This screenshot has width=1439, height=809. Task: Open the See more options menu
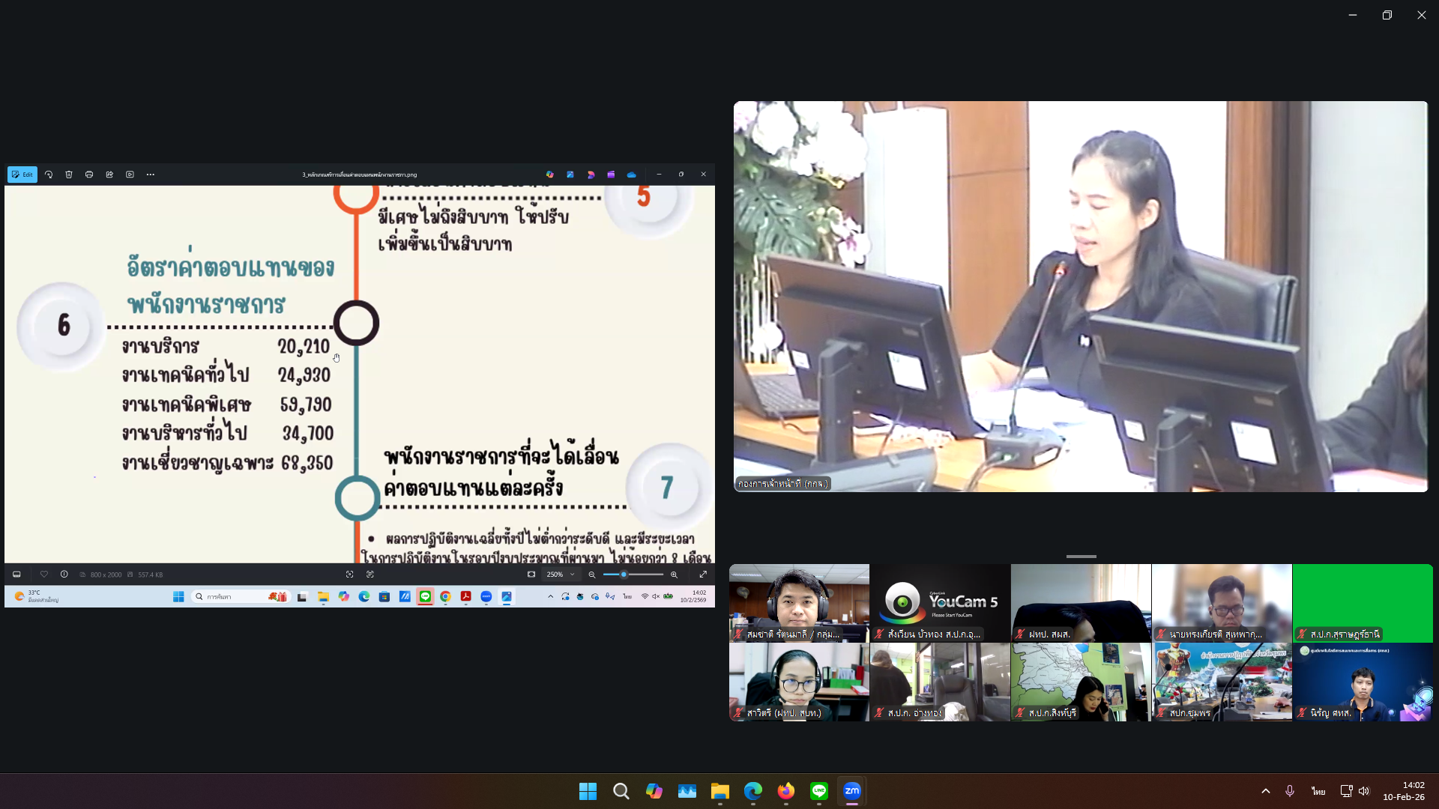(150, 175)
